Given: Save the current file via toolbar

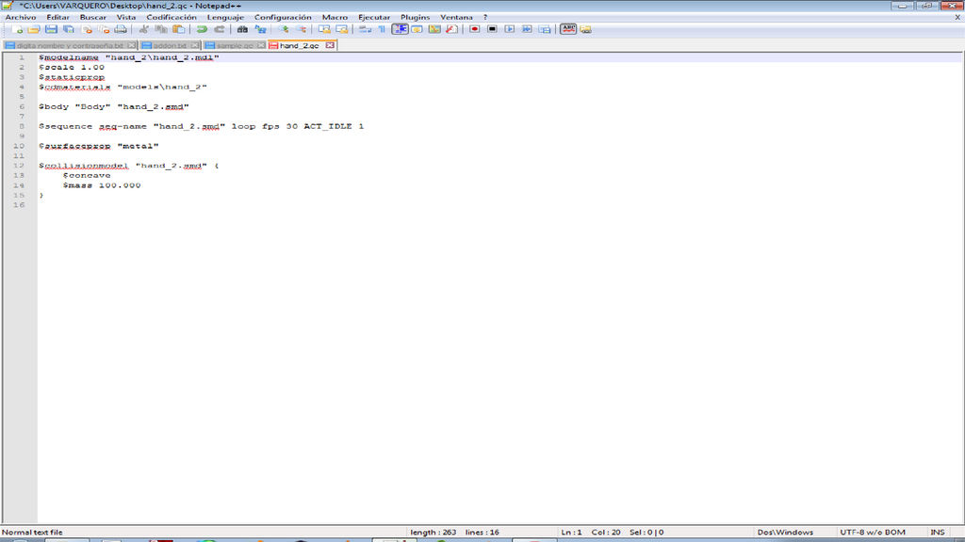Looking at the screenshot, I should (x=51, y=29).
